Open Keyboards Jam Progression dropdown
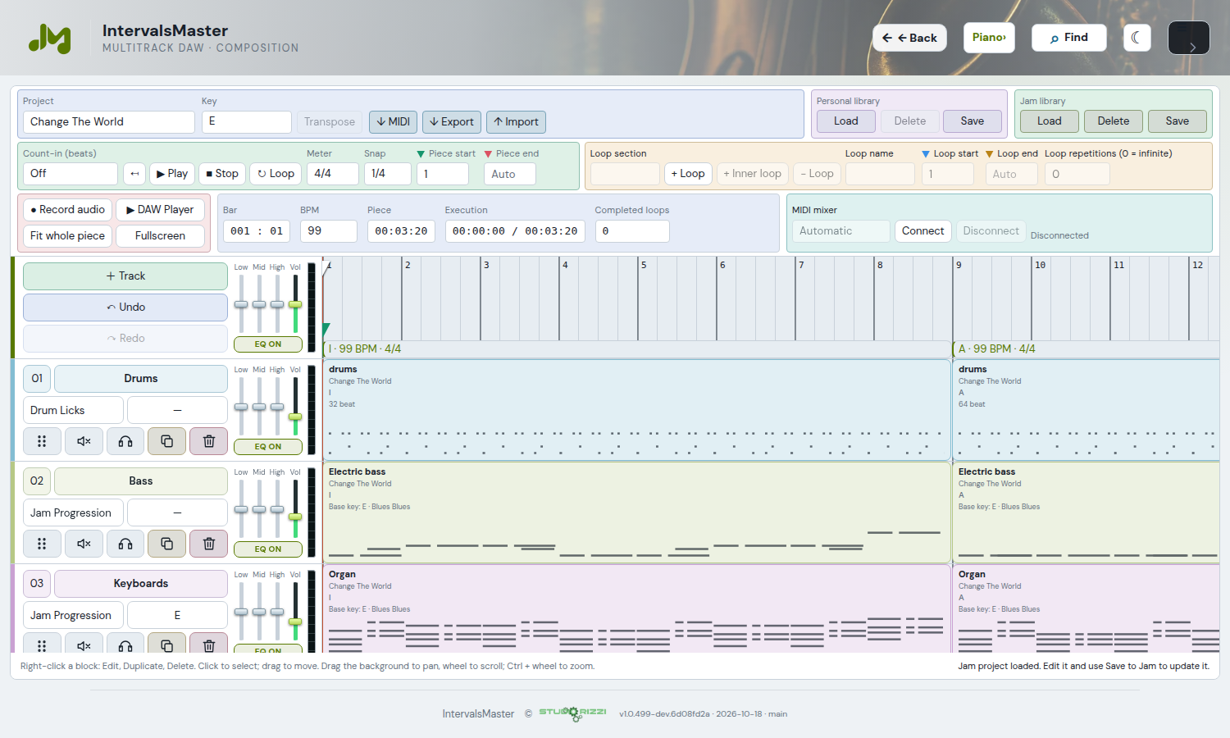The width and height of the screenshot is (1230, 738). pyautogui.click(x=74, y=615)
